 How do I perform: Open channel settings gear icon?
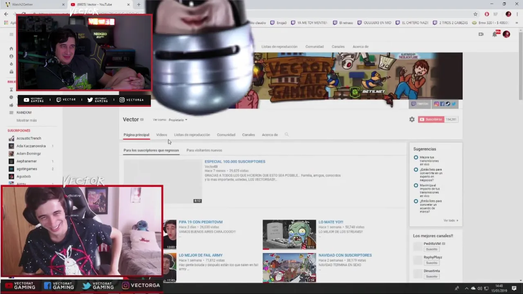click(x=412, y=119)
